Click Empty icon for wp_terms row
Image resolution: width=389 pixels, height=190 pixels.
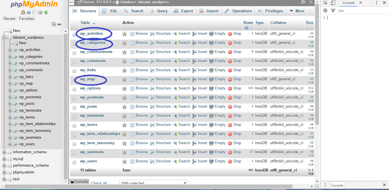pos(211,125)
